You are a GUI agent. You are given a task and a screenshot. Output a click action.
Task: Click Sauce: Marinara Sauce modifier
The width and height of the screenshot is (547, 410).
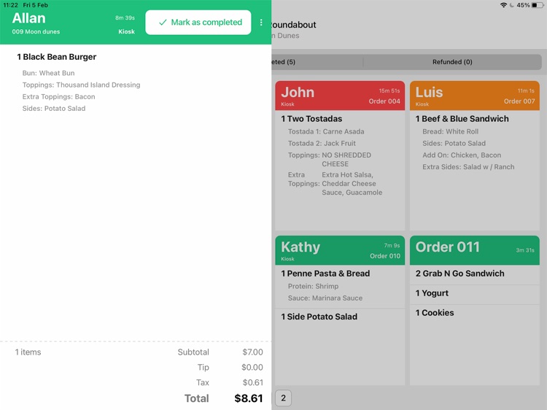325,298
